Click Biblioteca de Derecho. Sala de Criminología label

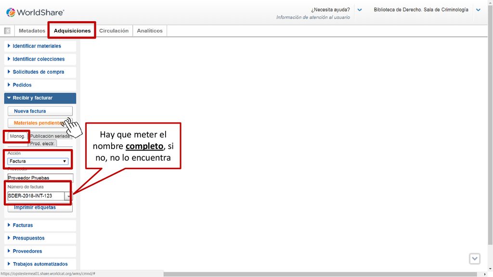(x=421, y=10)
